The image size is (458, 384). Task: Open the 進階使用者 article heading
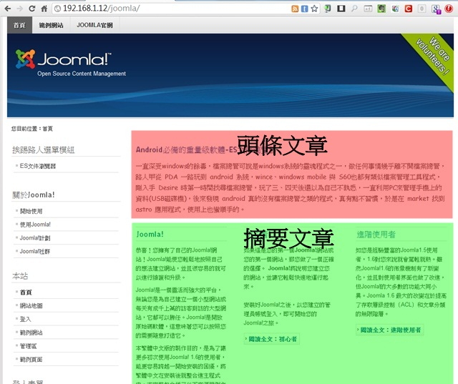tap(376, 235)
